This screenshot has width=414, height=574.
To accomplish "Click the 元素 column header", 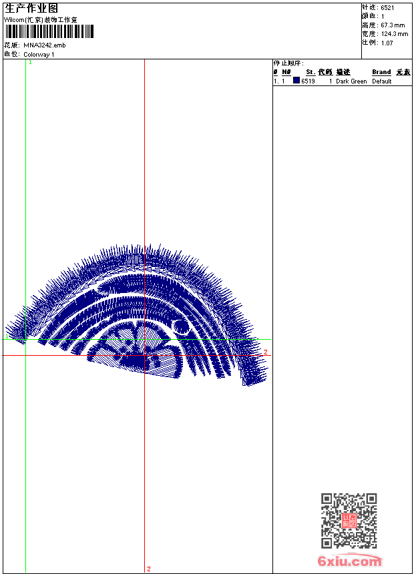I will click(x=403, y=72).
